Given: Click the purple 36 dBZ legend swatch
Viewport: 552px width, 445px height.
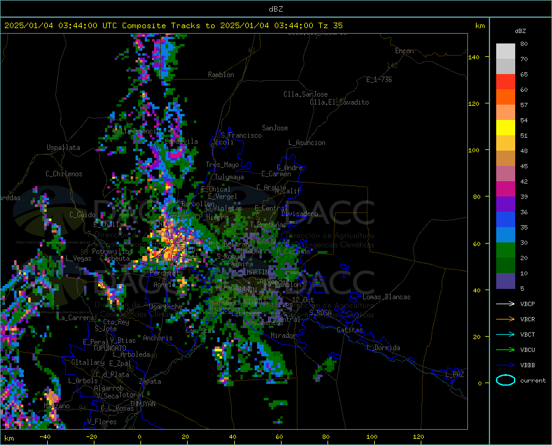Looking at the screenshot, I should pos(505,204).
